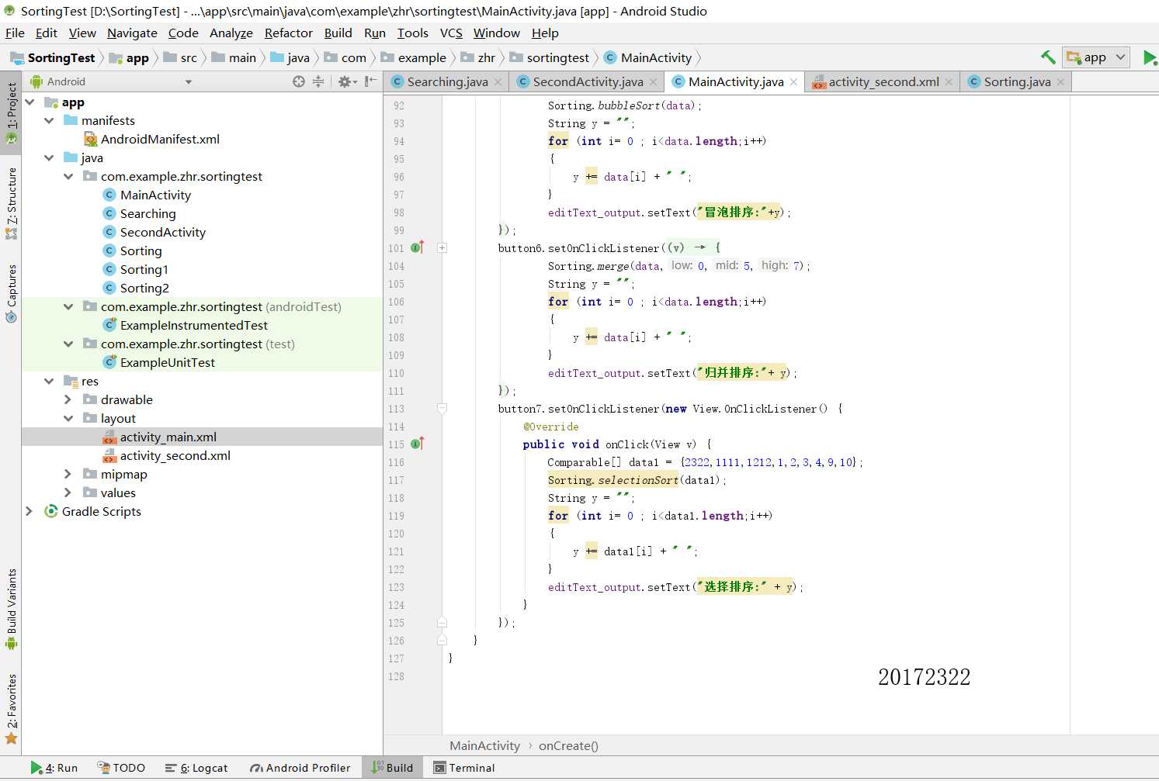Open the 6: Logcat tool window

pyautogui.click(x=196, y=768)
